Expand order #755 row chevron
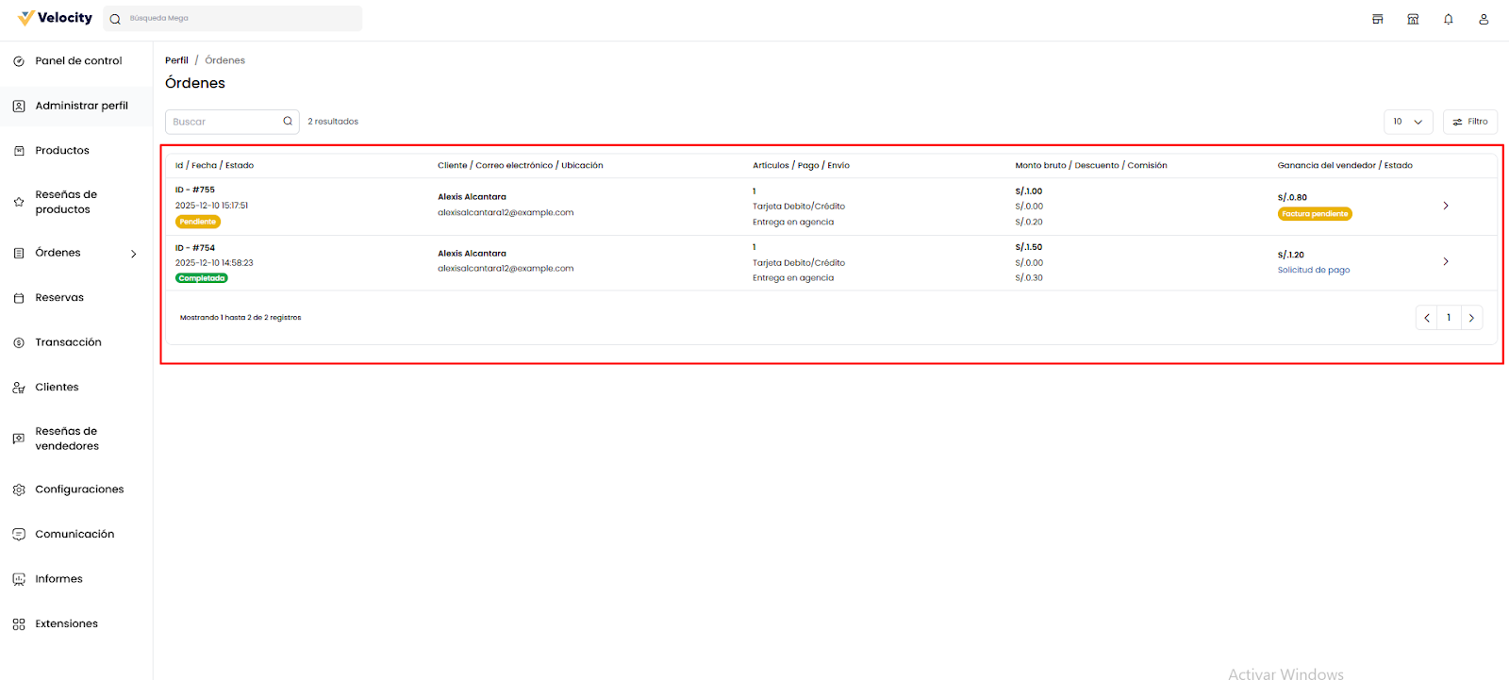The width and height of the screenshot is (1509, 680). click(1446, 206)
